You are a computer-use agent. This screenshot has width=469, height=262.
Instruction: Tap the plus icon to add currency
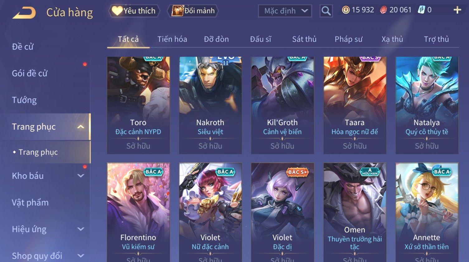pos(457,10)
